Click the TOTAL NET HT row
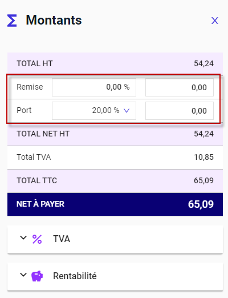 [x=115, y=134]
